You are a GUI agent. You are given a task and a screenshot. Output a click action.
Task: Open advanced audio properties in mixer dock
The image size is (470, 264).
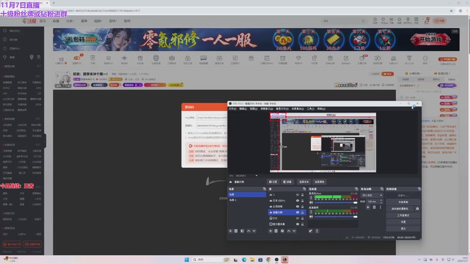click(311, 231)
